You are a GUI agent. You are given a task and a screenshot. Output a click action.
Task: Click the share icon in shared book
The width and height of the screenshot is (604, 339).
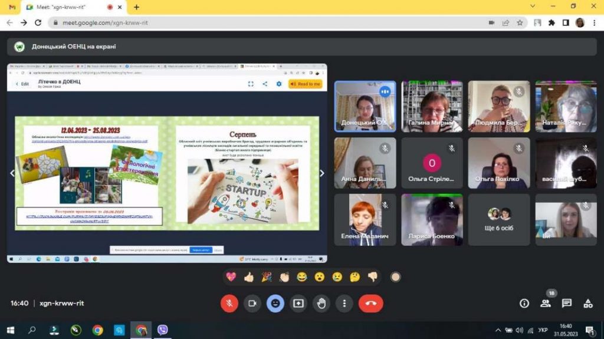pos(265,84)
